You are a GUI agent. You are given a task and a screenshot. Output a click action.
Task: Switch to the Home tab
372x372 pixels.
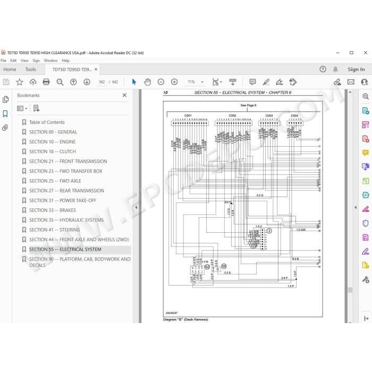[x=10, y=69]
